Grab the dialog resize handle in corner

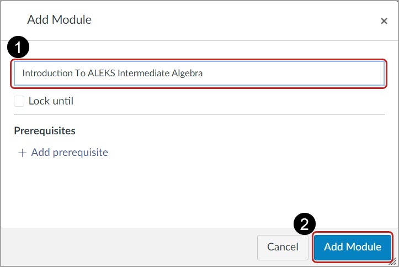coord(393,261)
